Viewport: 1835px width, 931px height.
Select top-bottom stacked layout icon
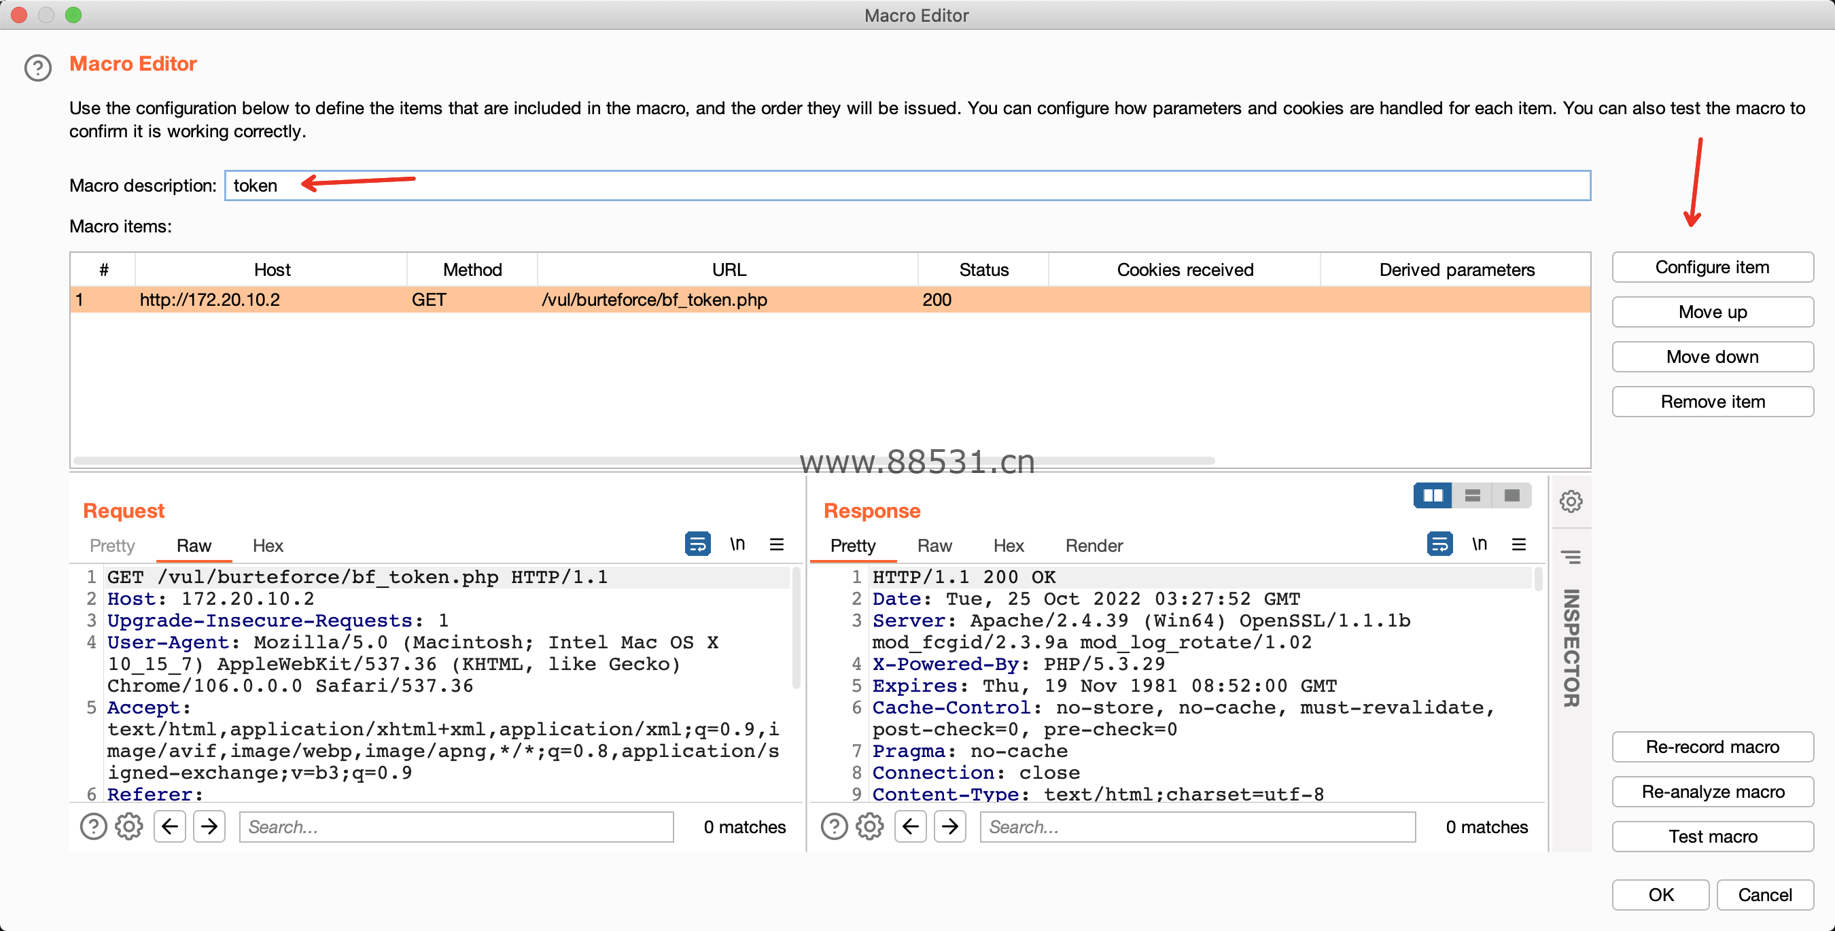1472,495
